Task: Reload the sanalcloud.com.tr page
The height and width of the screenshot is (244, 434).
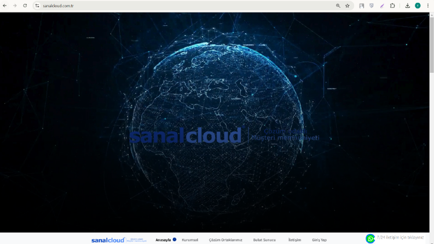Action: (x=25, y=5)
